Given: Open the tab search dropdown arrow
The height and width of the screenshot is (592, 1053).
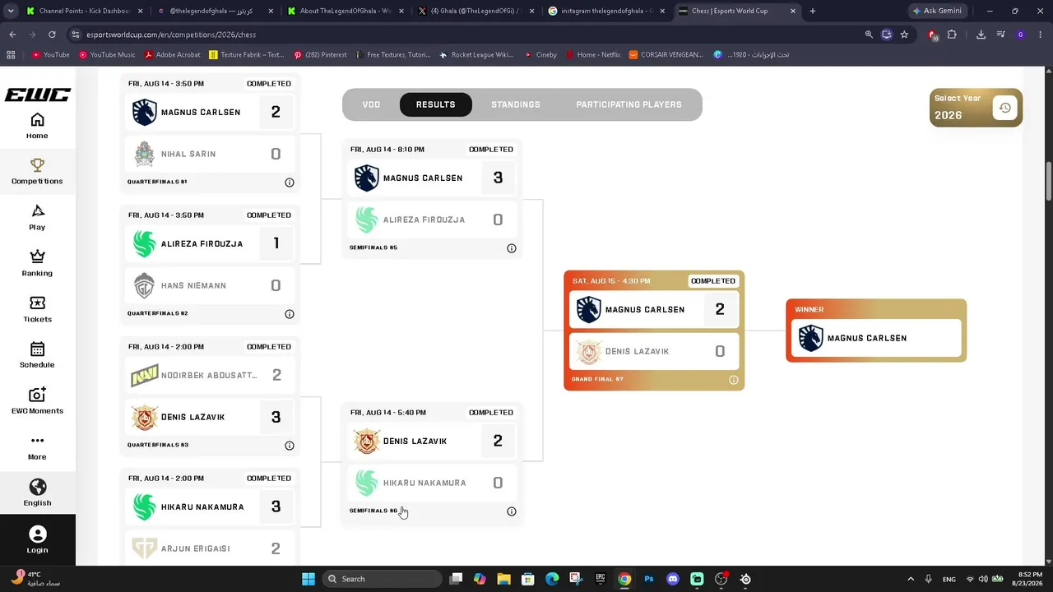Looking at the screenshot, I should point(11,11).
